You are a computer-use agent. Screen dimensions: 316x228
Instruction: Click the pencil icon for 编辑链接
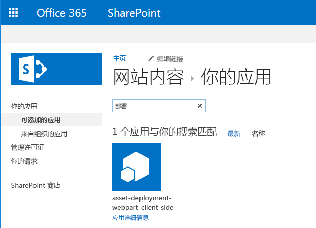pyautogui.click(x=150, y=59)
